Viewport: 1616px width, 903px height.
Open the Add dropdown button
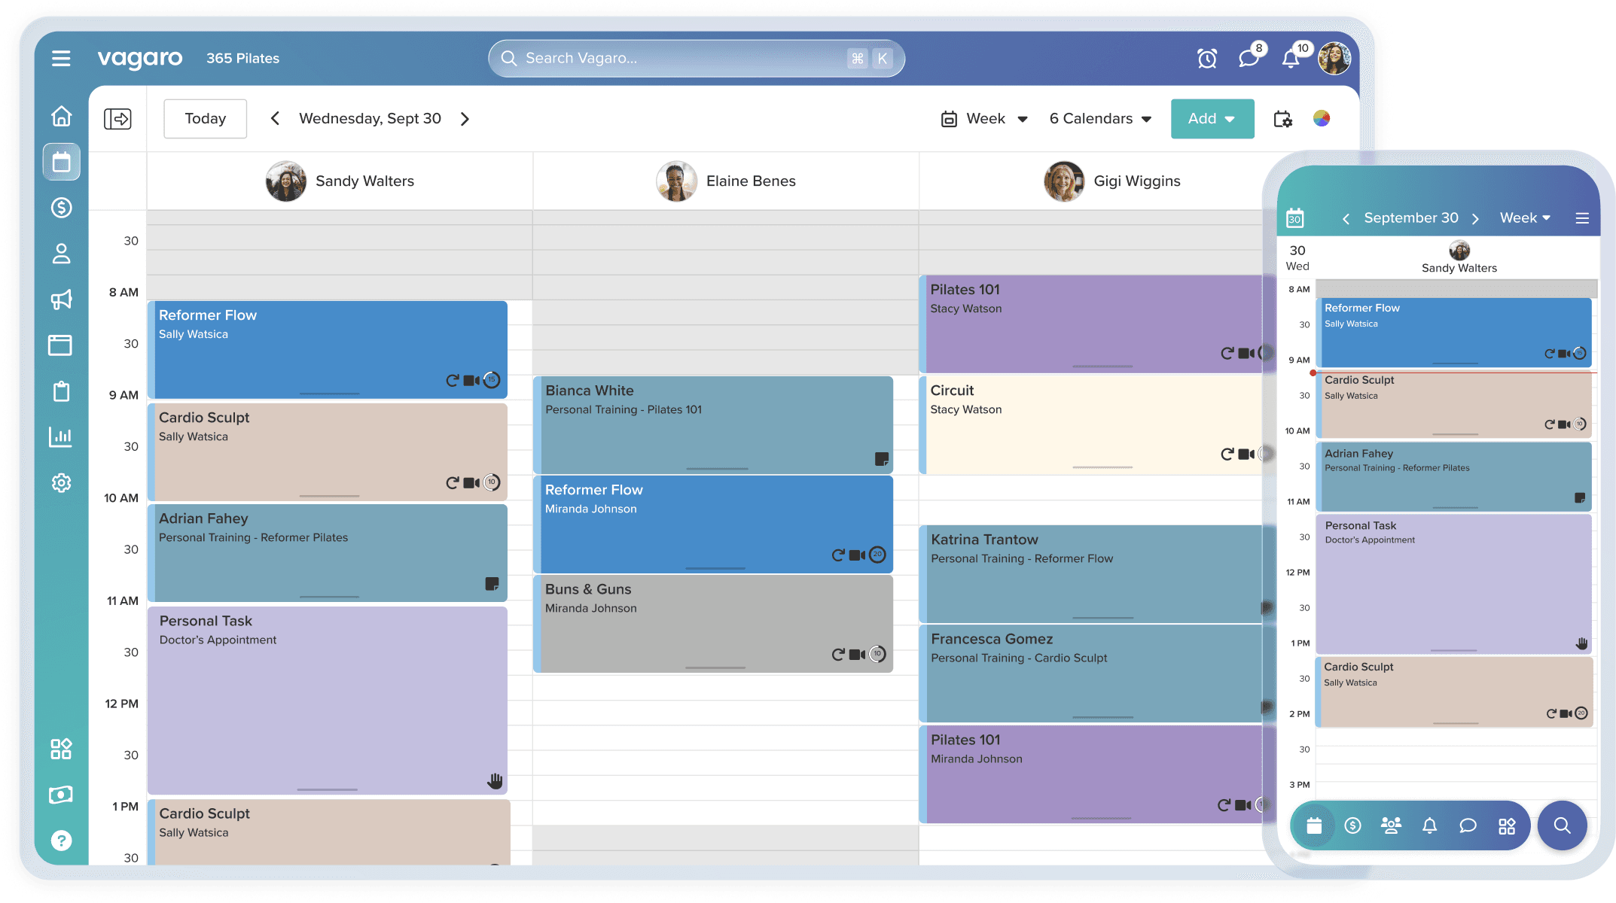point(1212,119)
